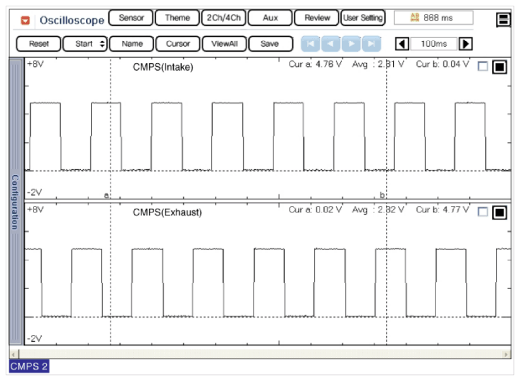Jump to last frame playback icon
Screen dimensions: 520x381
click(x=372, y=44)
